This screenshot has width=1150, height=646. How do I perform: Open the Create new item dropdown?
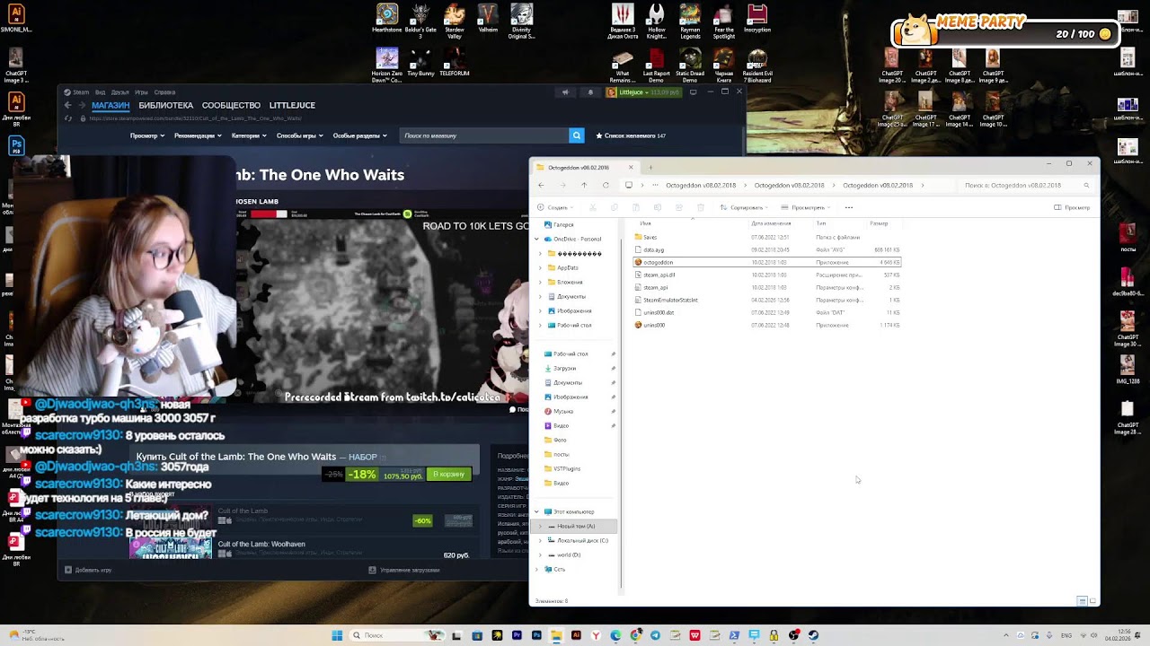(x=557, y=207)
